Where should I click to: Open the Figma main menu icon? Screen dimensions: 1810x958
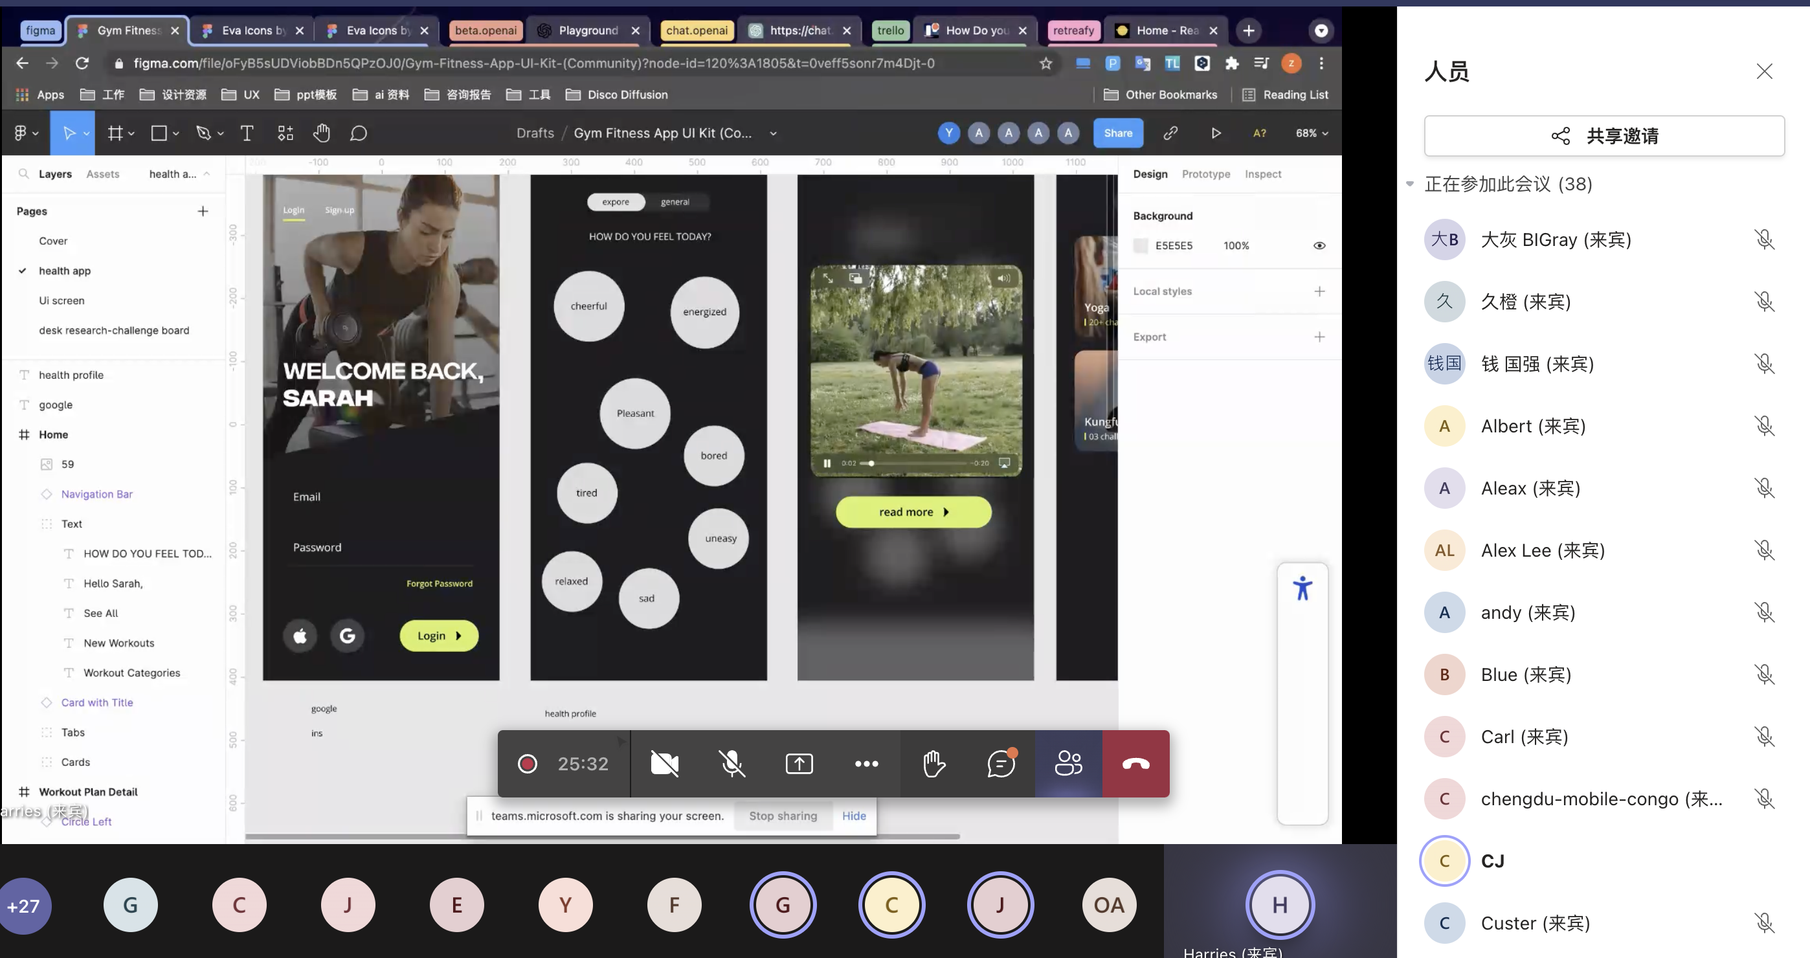[20, 133]
